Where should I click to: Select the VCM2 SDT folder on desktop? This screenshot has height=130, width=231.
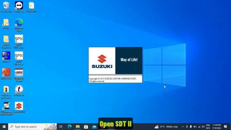click(x=31, y=7)
